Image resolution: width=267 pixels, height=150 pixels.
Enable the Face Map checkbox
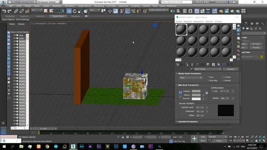pyautogui.click(x=209, y=80)
